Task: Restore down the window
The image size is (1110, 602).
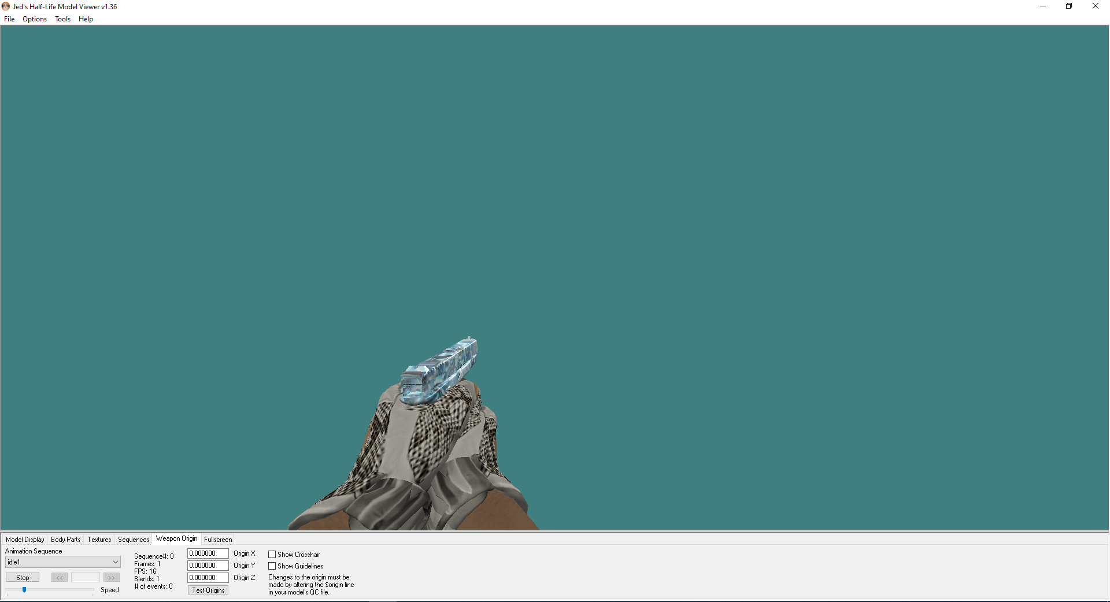Action: pyautogui.click(x=1069, y=6)
